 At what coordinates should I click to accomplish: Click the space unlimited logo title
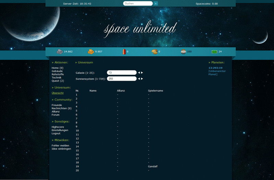[140, 29]
